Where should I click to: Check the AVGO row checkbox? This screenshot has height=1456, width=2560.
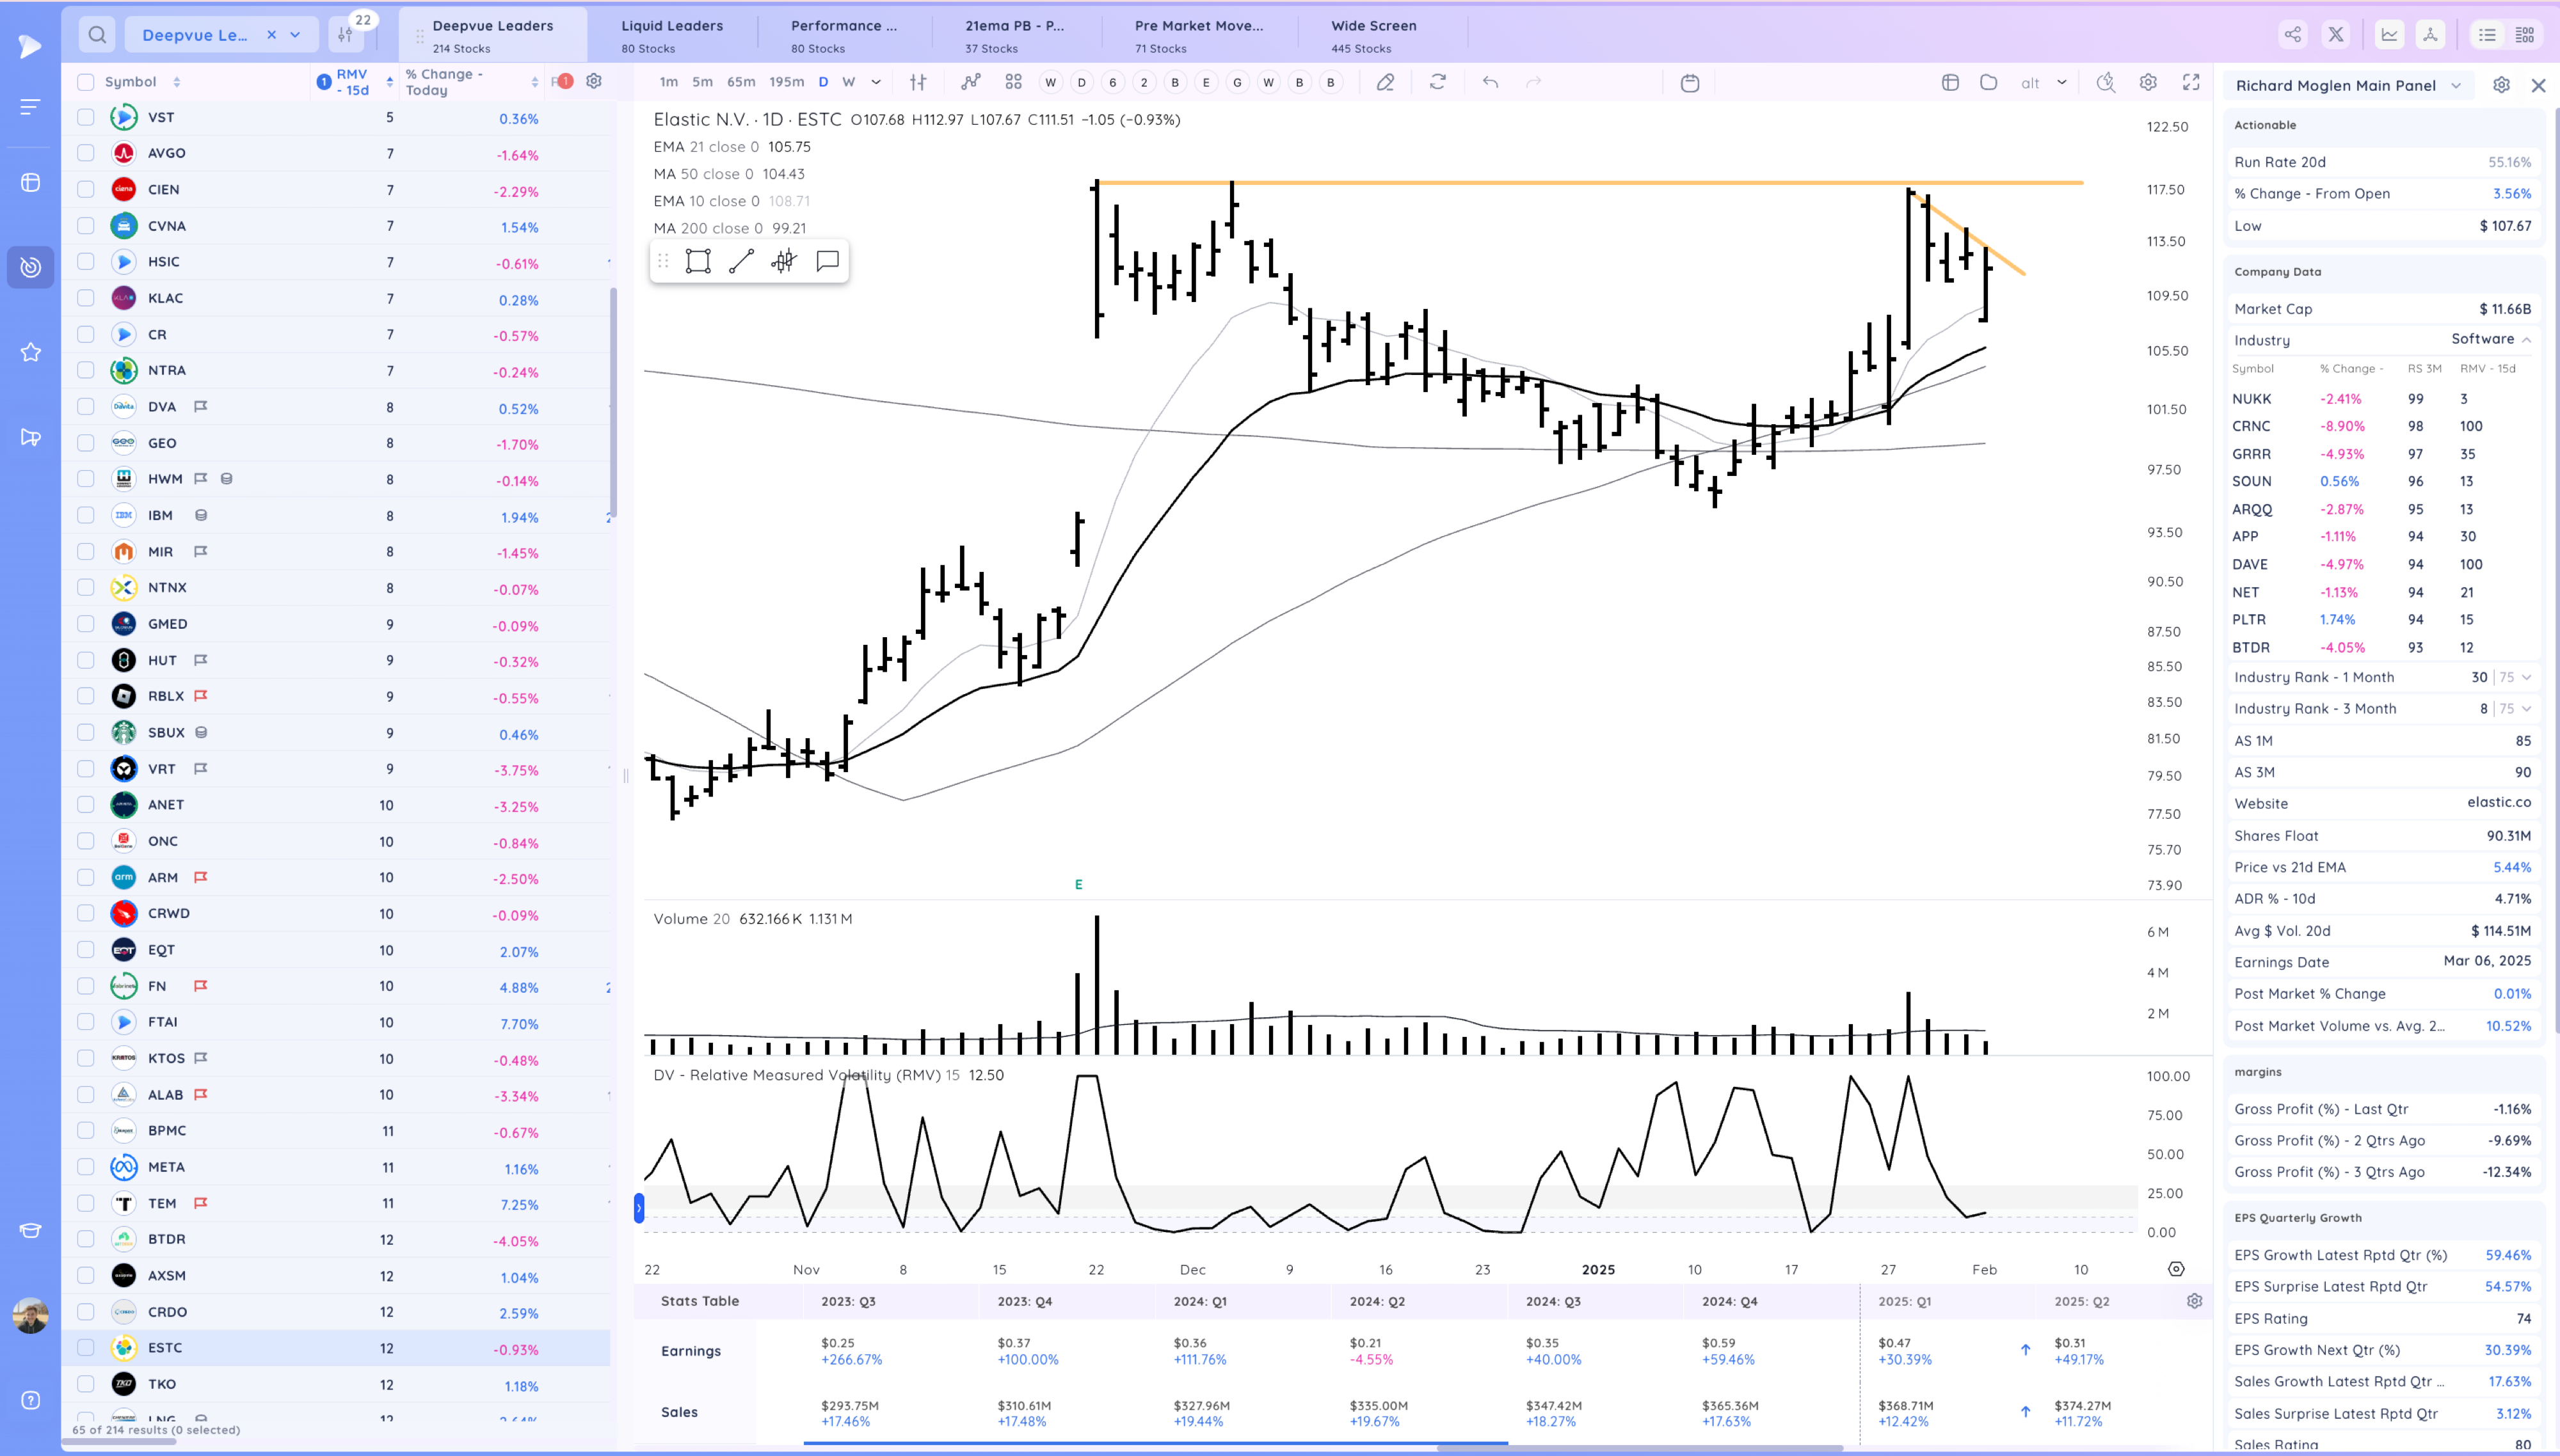(x=86, y=153)
